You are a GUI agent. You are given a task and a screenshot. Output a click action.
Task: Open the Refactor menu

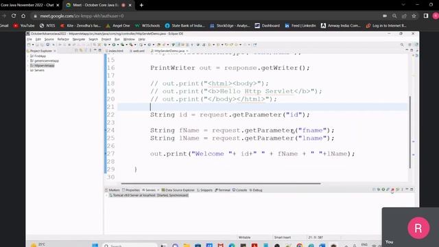point(63,40)
